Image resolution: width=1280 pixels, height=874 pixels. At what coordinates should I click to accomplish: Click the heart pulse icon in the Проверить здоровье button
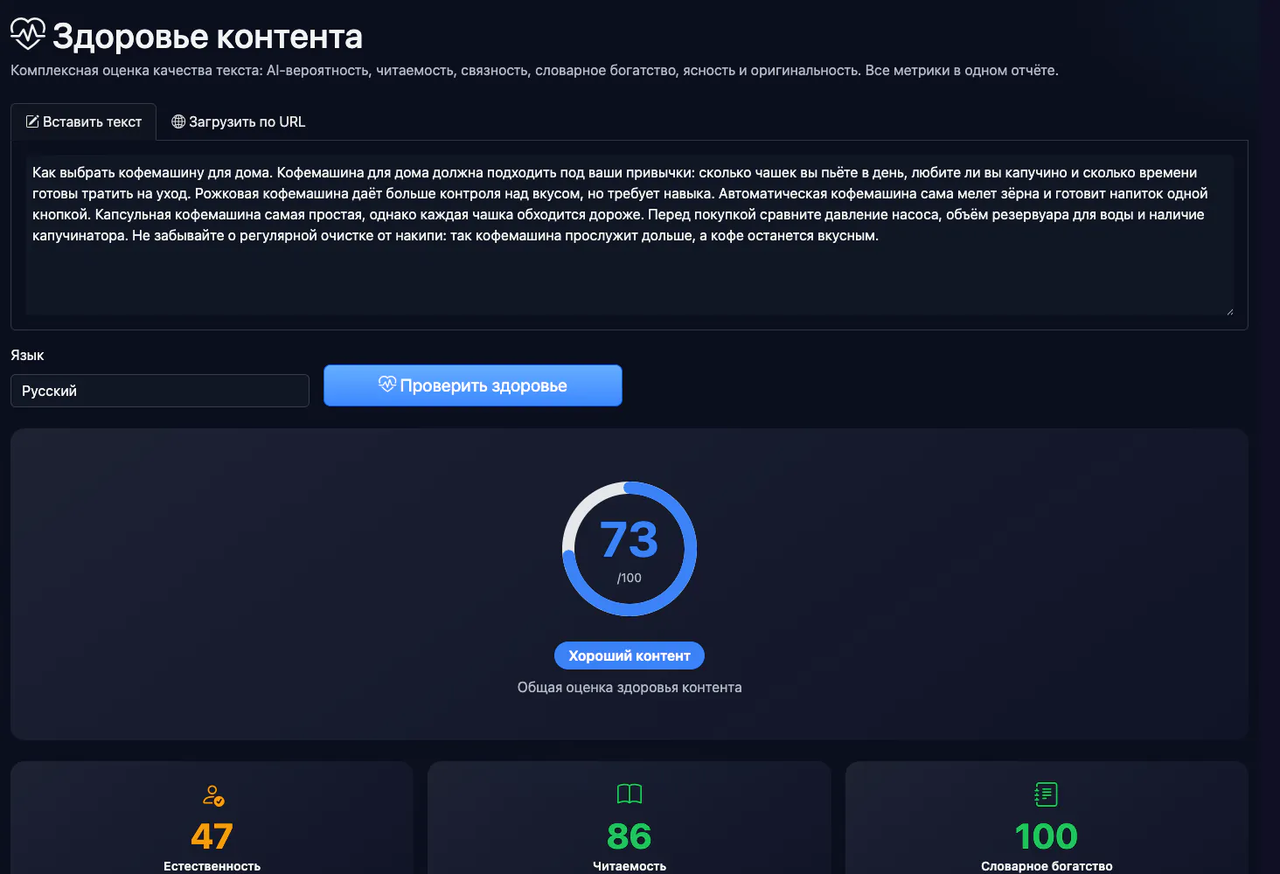point(387,385)
